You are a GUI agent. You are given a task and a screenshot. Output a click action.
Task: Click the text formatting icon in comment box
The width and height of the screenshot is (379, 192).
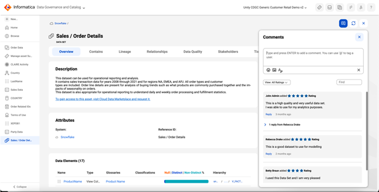280,70
